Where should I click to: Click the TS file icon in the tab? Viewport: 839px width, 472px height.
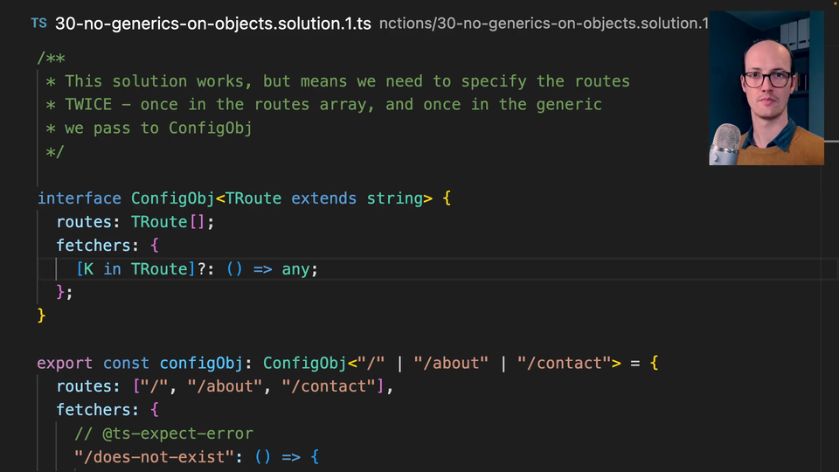pos(39,24)
